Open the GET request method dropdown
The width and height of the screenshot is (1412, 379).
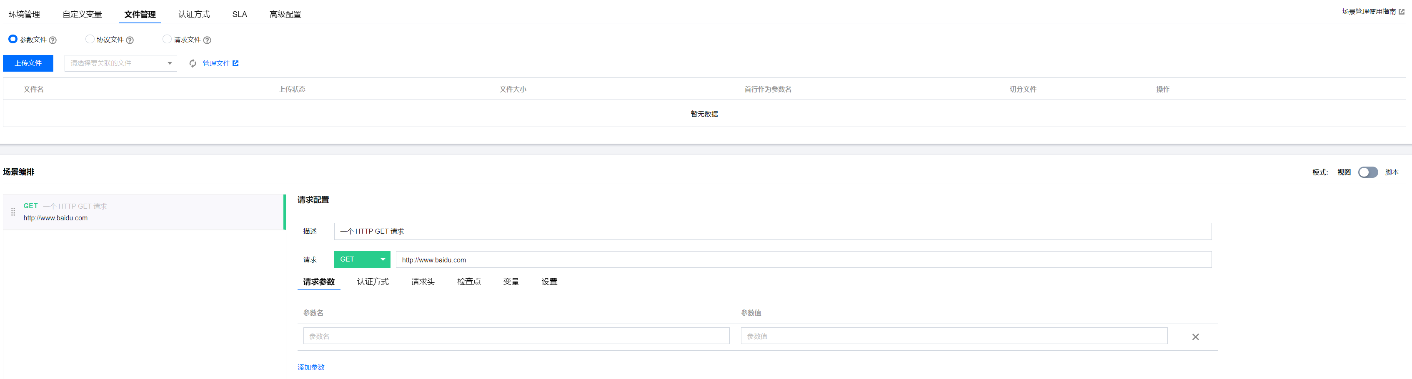pos(362,259)
